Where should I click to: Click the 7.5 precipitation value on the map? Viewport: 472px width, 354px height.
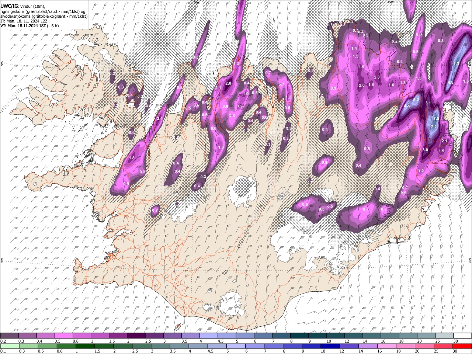pyautogui.click(x=436, y=118)
